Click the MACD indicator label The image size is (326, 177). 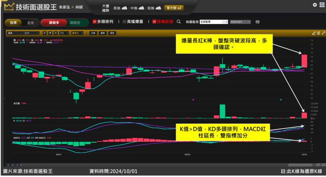point(17,138)
